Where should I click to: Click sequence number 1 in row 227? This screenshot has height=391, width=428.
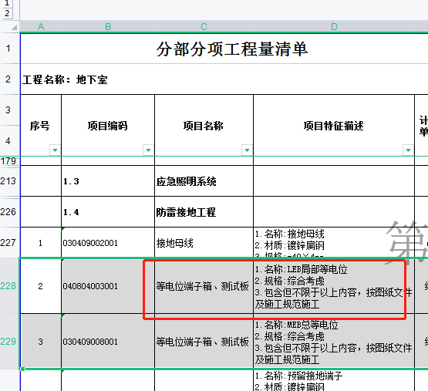pyautogui.click(x=41, y=242)
